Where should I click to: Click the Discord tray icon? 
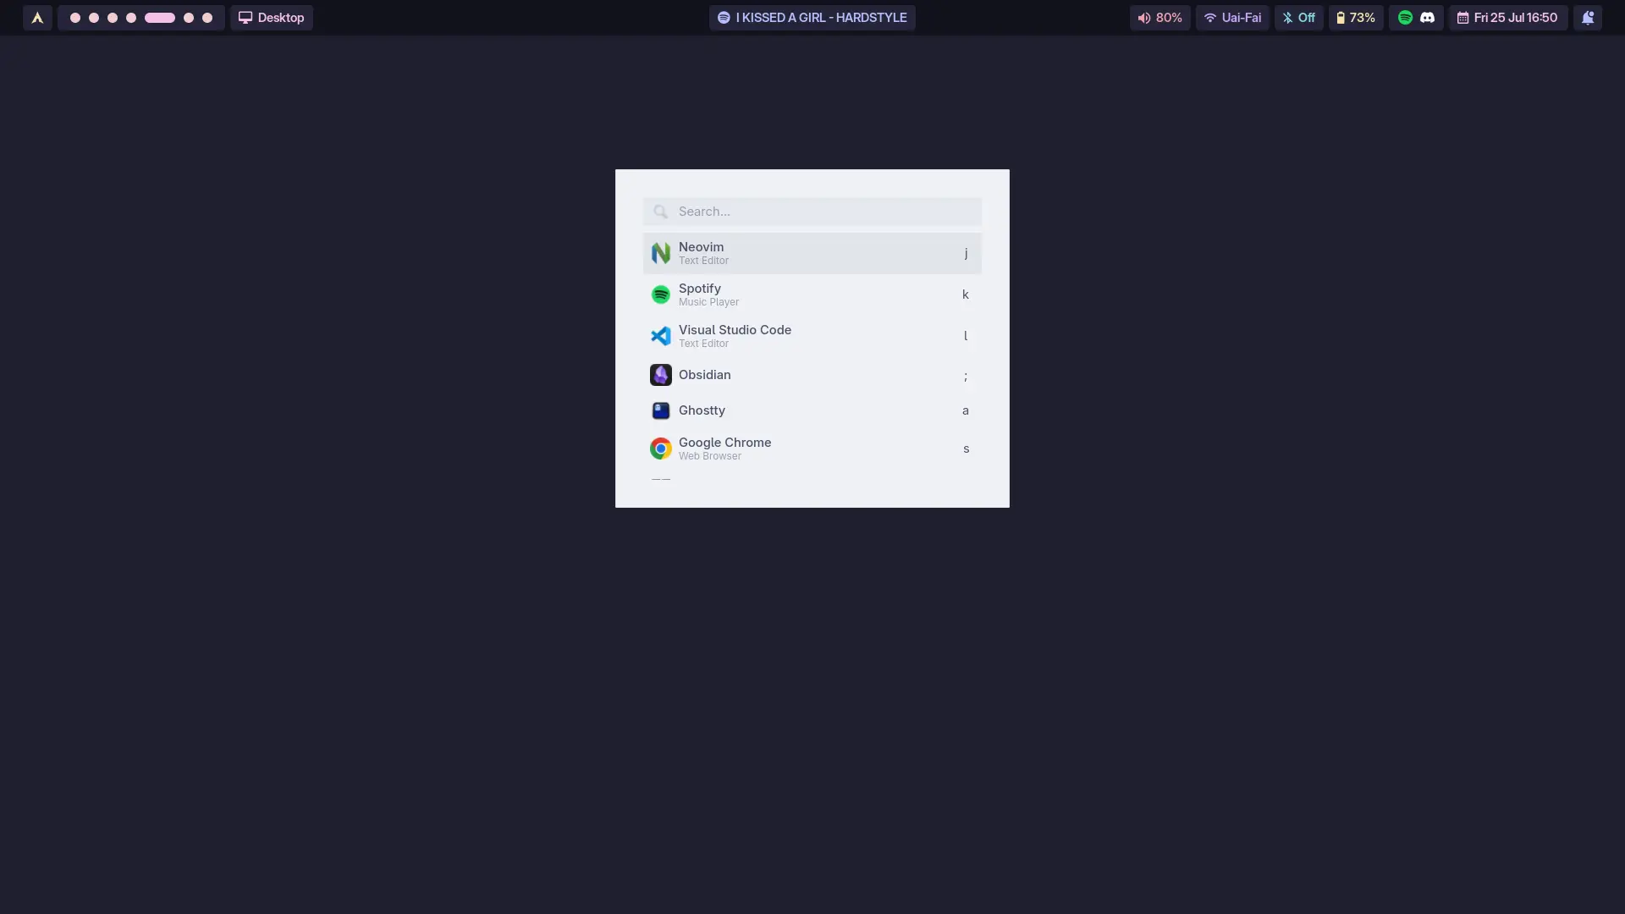click(x=1428, y=18)
